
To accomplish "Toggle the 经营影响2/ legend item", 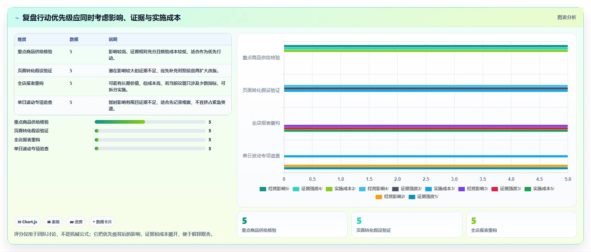I will pos(390,197).
